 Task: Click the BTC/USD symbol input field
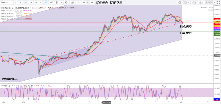coord(6,2)
